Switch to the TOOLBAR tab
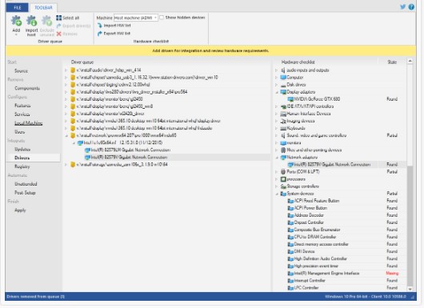Viewport: 424px width, 308px height. tap(43, 7)
